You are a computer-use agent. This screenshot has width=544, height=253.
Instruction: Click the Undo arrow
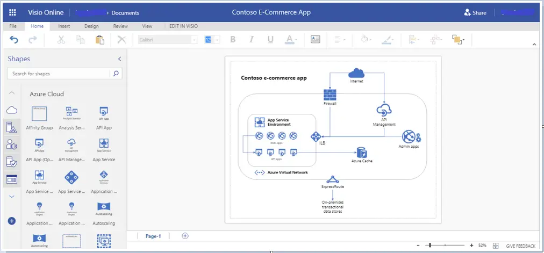(x=14, y=40)
